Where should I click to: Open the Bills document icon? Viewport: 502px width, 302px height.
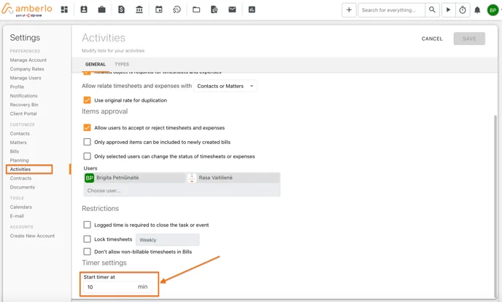pyautogui.click(x=121, y=9)
